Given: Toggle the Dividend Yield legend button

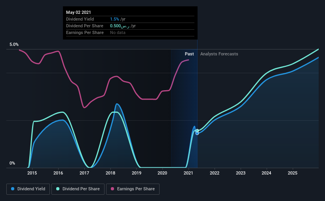Looking at the screenshot, I should [28, 189].
